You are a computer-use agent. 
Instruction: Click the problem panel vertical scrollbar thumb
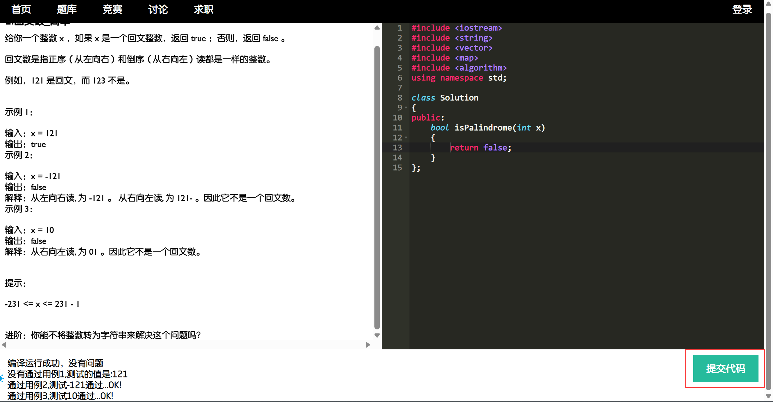(377, 188)
